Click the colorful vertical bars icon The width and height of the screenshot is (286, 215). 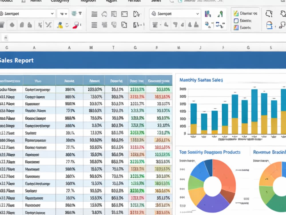point(208,14)
